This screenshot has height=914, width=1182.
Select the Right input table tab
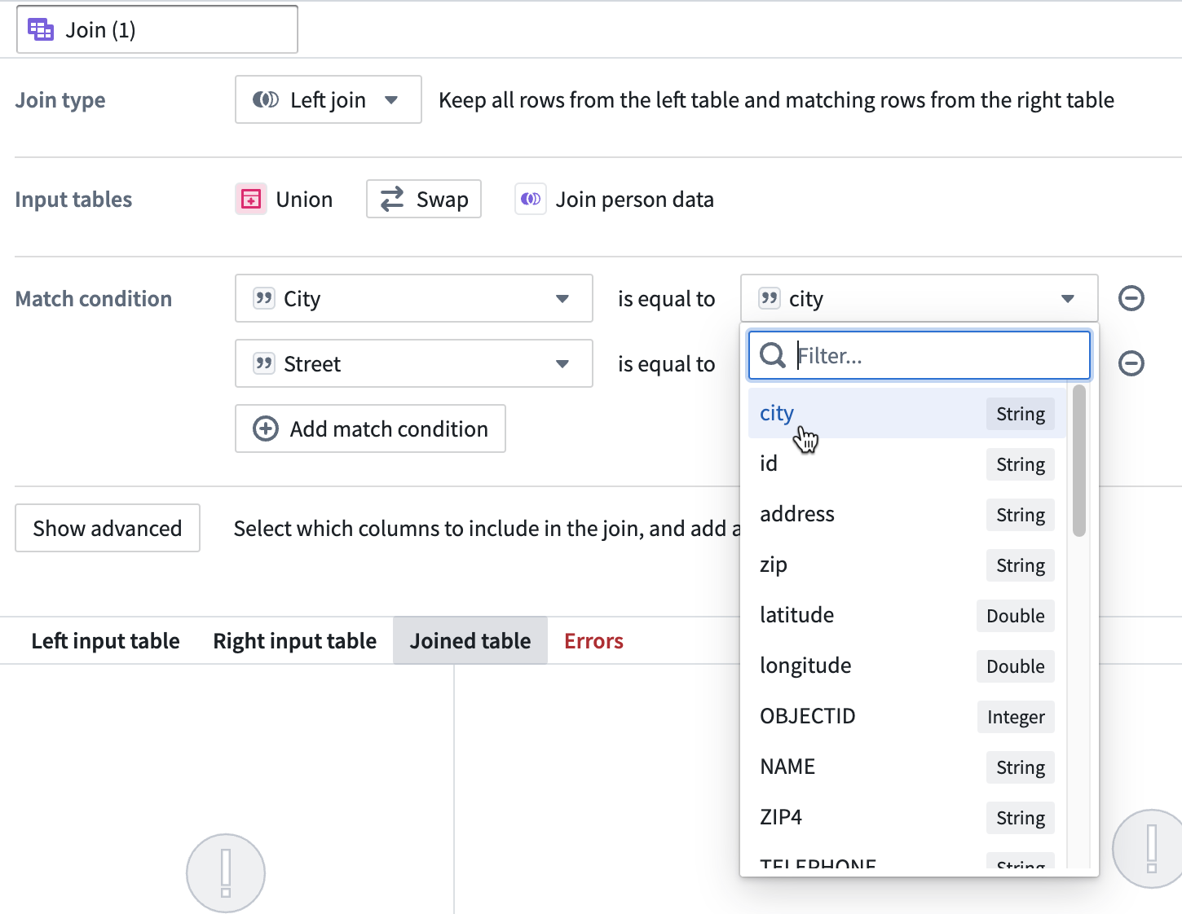point(295,641)
